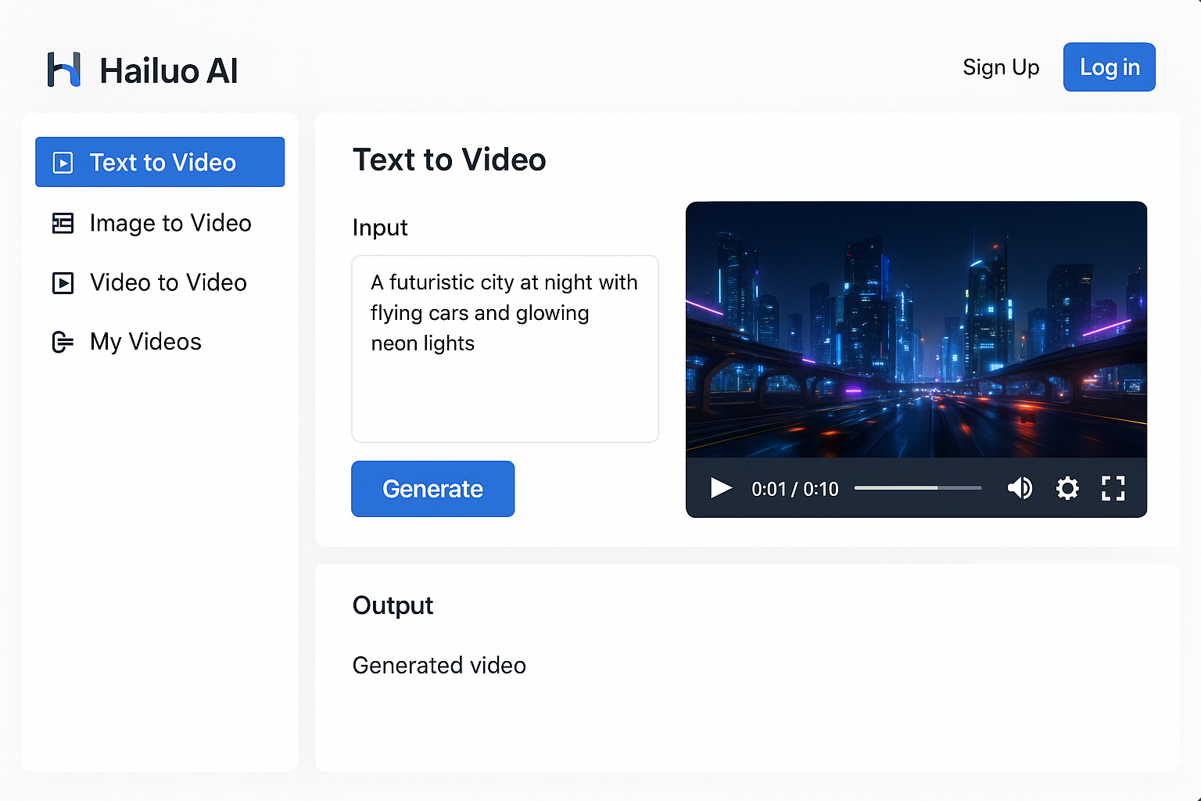1201x801 pixels.
Task: Click the icon left of My Videos
Action: 63,343
